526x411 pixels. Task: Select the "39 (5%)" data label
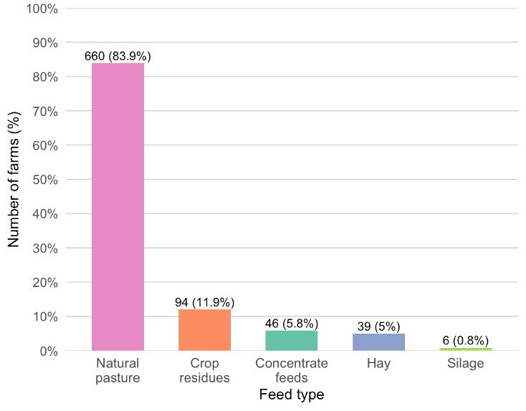point(378,327)
